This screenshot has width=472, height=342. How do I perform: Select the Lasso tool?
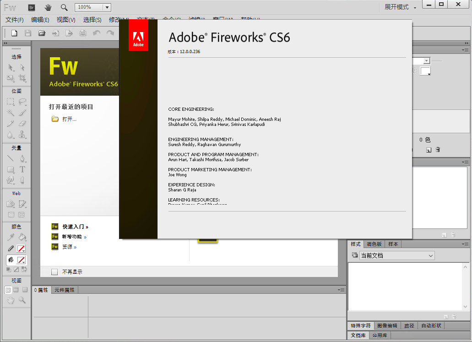pos(22,102)
